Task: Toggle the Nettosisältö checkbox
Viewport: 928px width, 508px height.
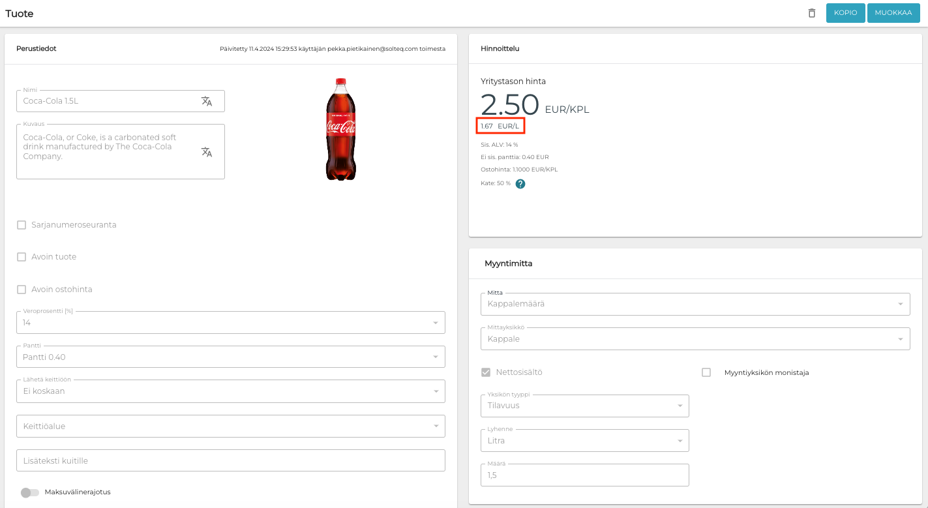Action: [486, 372]
